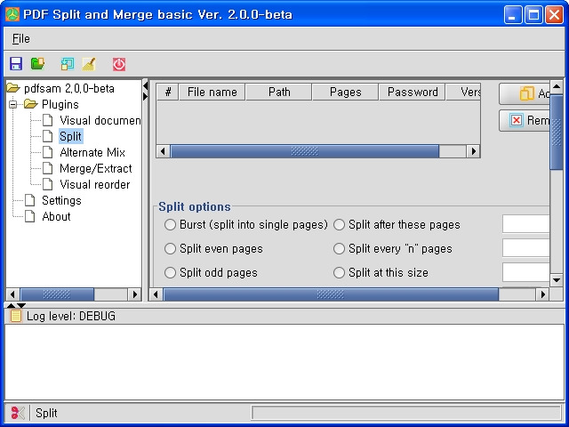Click the Path column header
Image resolution: width=569 pixels, height=427 pixels.
(x=278, y=92)
